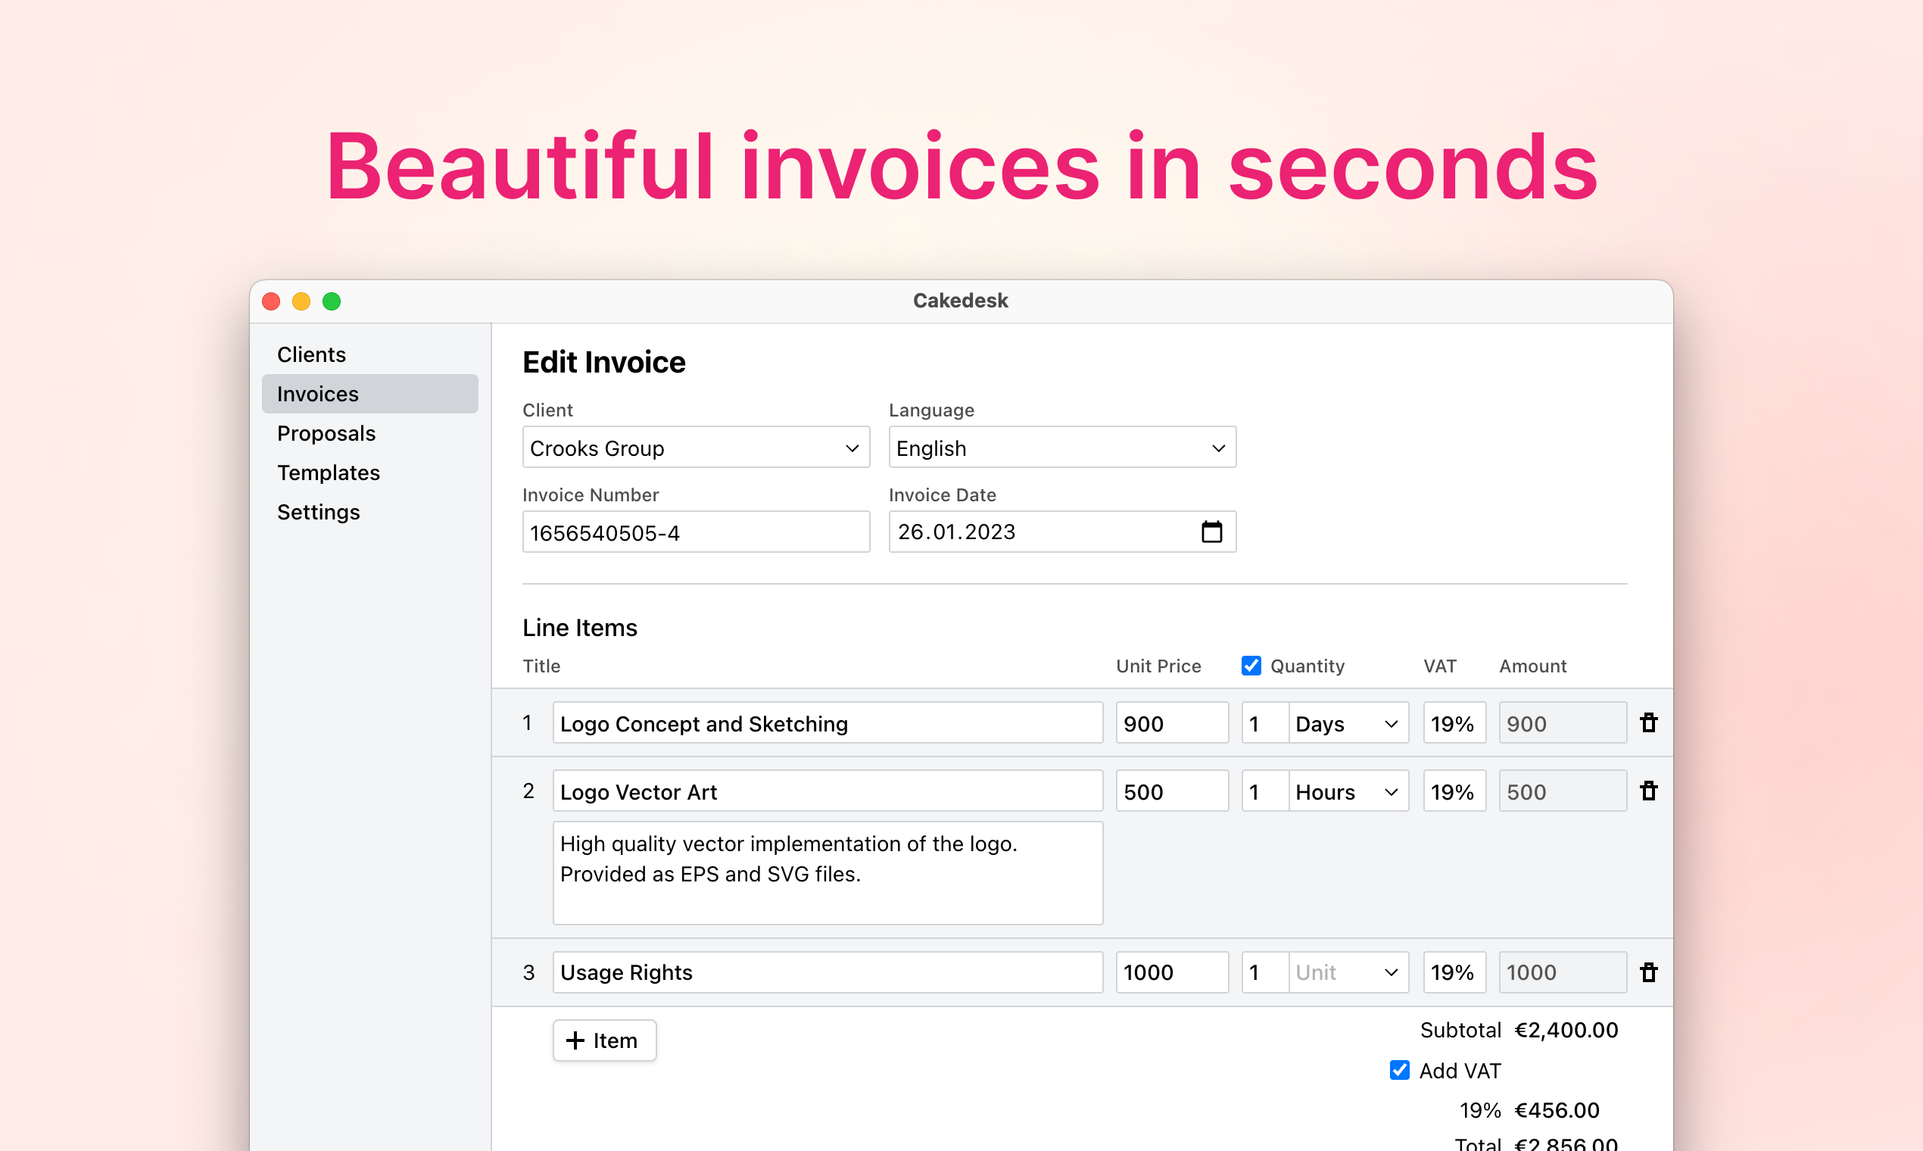Go to Clients in the sidebar
Screen dimensions: 1923x1151
point(312,354)
